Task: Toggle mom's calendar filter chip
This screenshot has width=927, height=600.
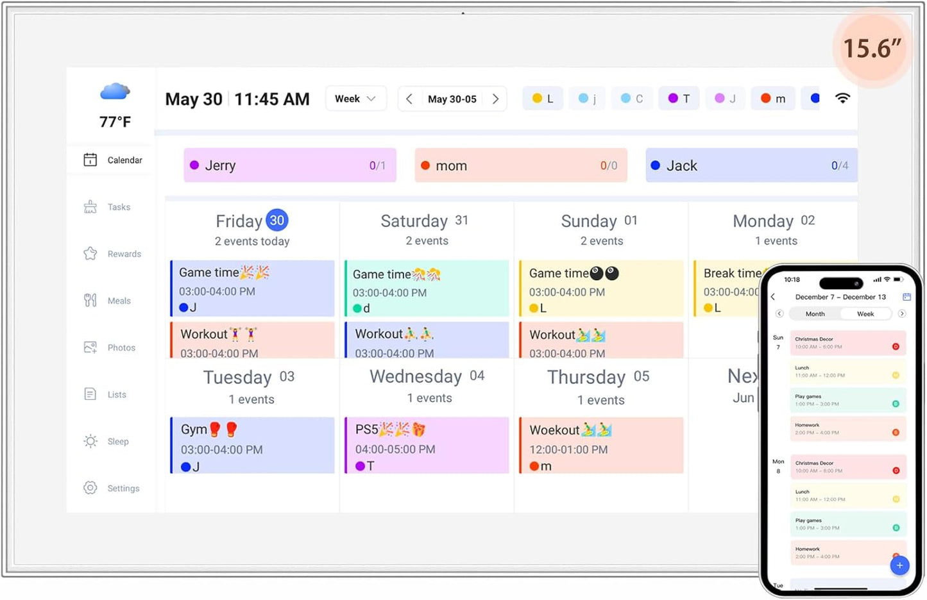Action: (x=520, y=165)
